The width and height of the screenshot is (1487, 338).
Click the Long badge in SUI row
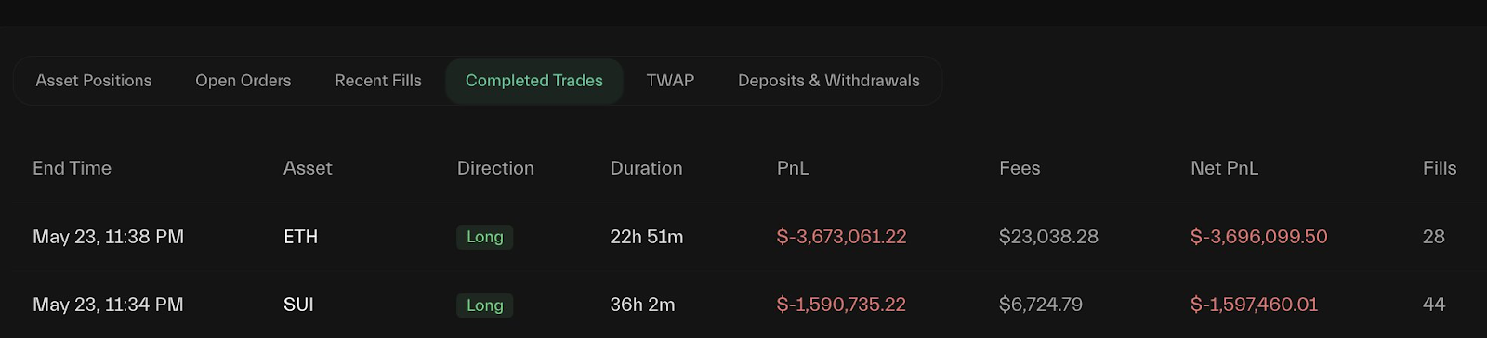[x=485, y=305]
